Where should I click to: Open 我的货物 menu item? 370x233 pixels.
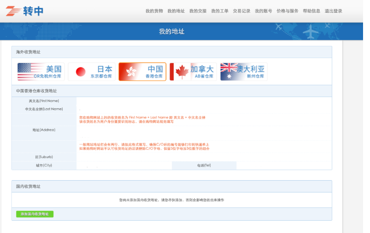[x=154, y=11]
